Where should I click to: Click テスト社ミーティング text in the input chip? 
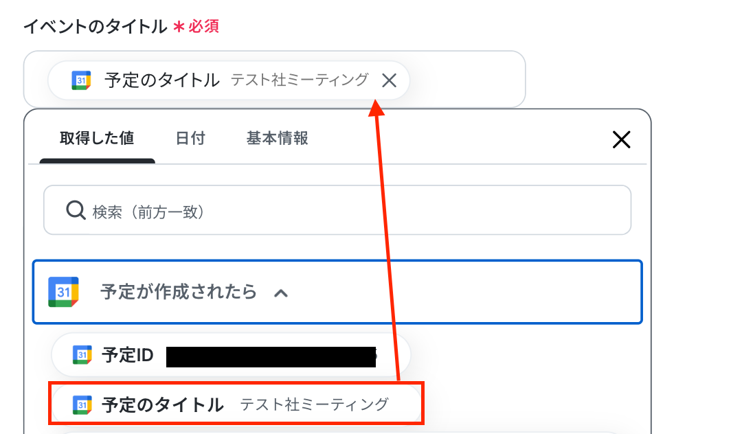click(x=299, y=80)
